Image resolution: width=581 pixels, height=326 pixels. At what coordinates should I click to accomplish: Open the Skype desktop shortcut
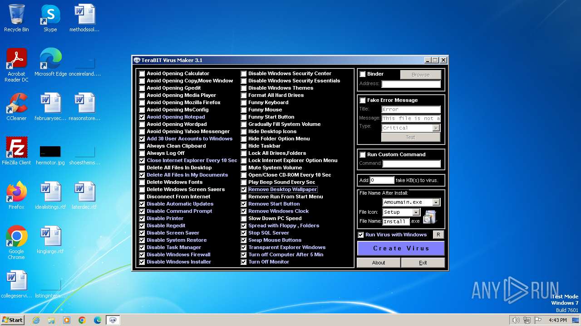pyautogui.click(x=50, y=18)
